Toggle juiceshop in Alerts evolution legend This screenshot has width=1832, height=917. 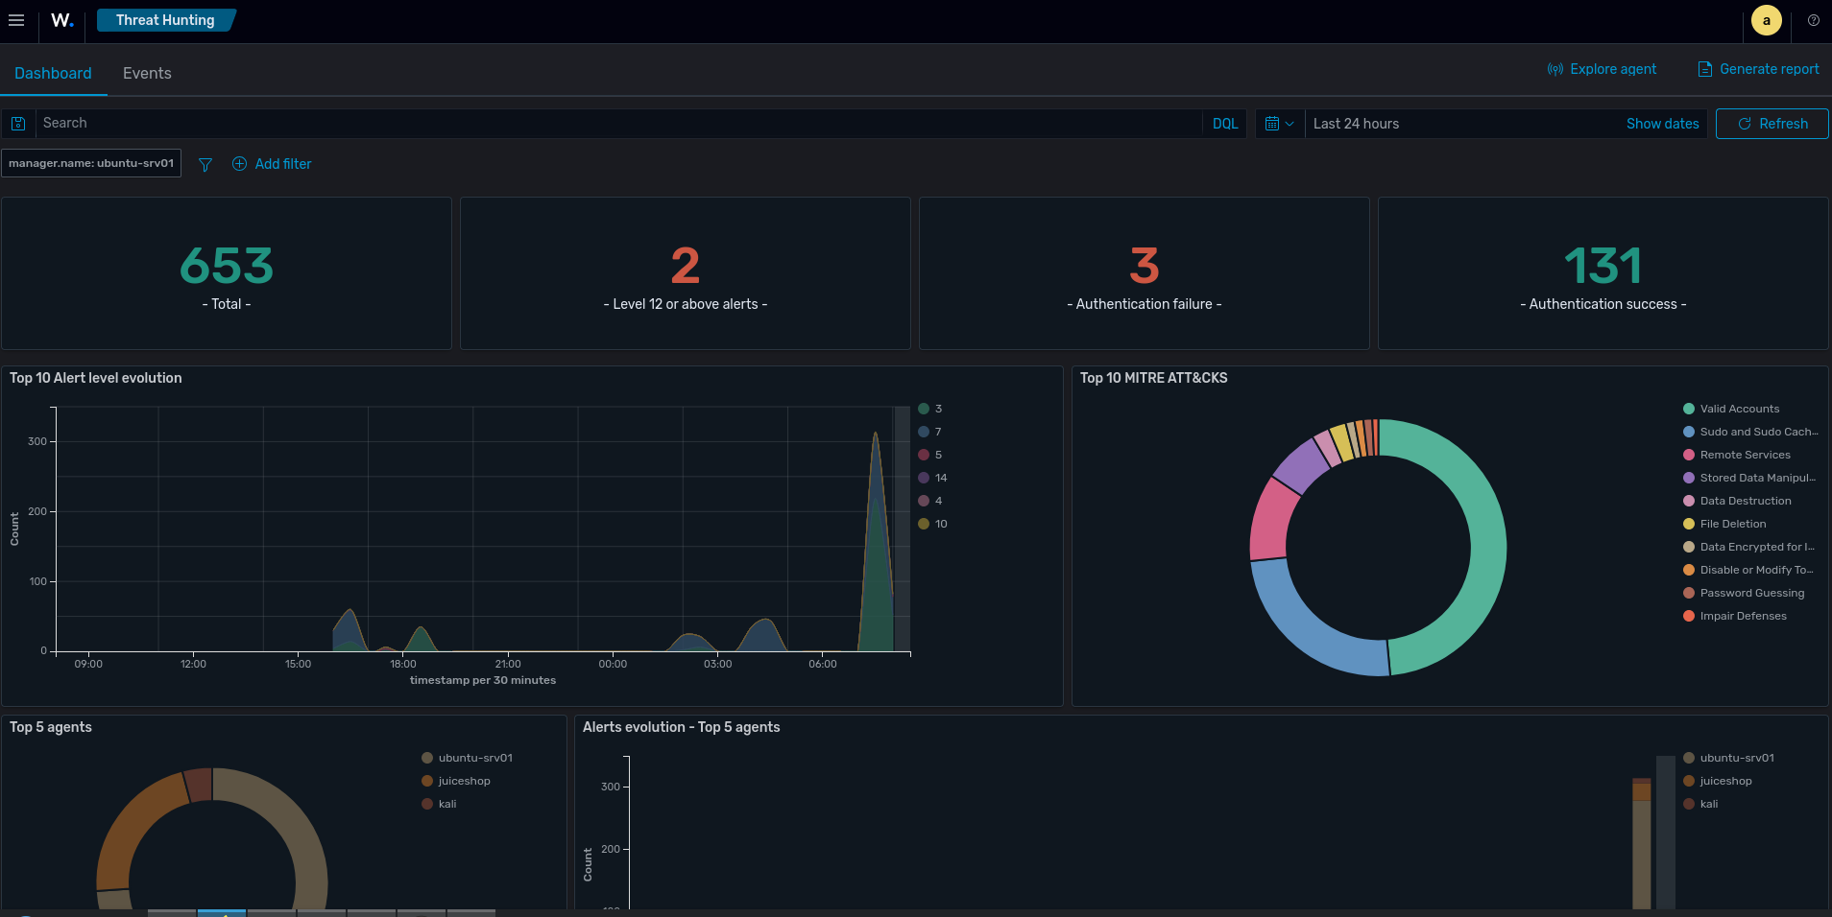[1718, 781]
